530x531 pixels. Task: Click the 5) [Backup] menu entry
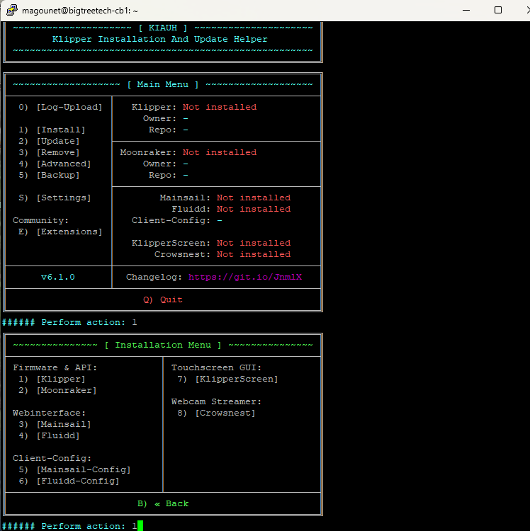(x=49, y=175)
